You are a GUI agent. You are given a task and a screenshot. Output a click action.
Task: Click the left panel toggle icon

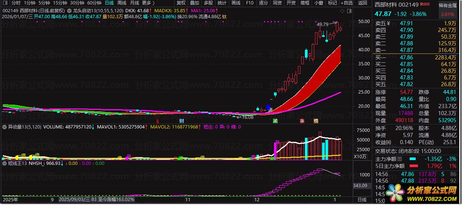pyautogui.click(x=4, y=3)
